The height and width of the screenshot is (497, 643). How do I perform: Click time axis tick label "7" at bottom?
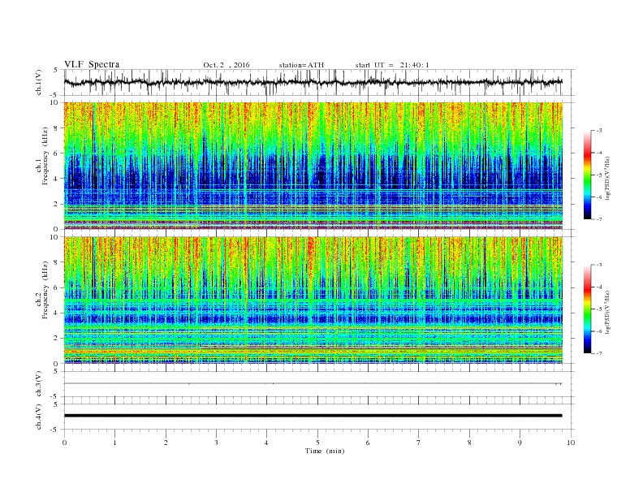pyautogui.click(x=419, y=443)
